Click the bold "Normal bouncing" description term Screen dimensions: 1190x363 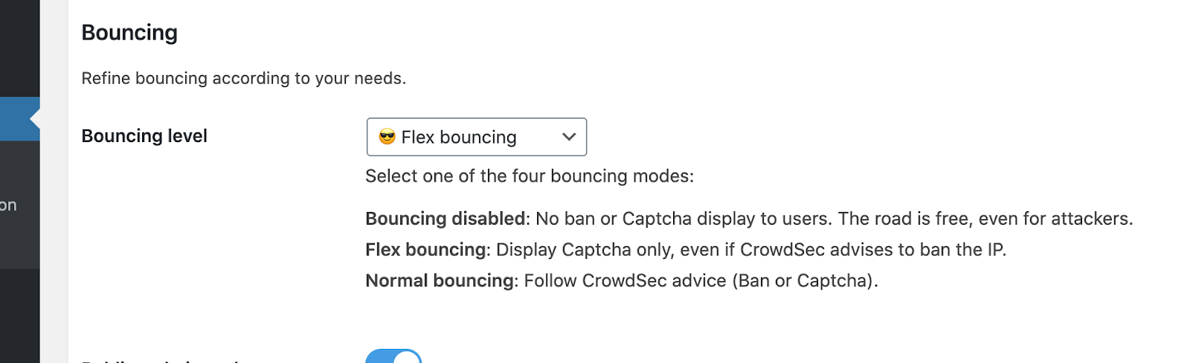[x=440, y=281]
